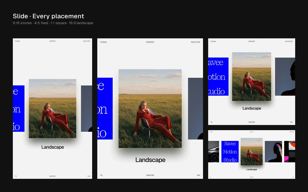
Task: Click the "Slide · Every placement" heading
Action: tap(49, 16)
